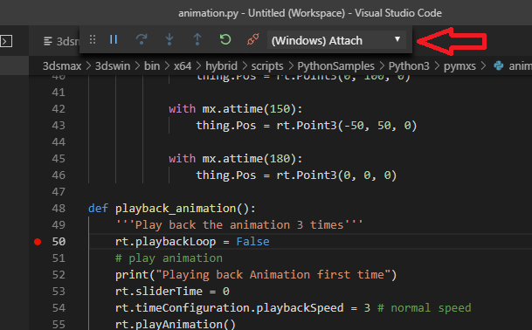Click 'thing.Pos = rt.Point3(-50, 50, 0)' line
The image size is (532, 330).
tap(307, 126)
